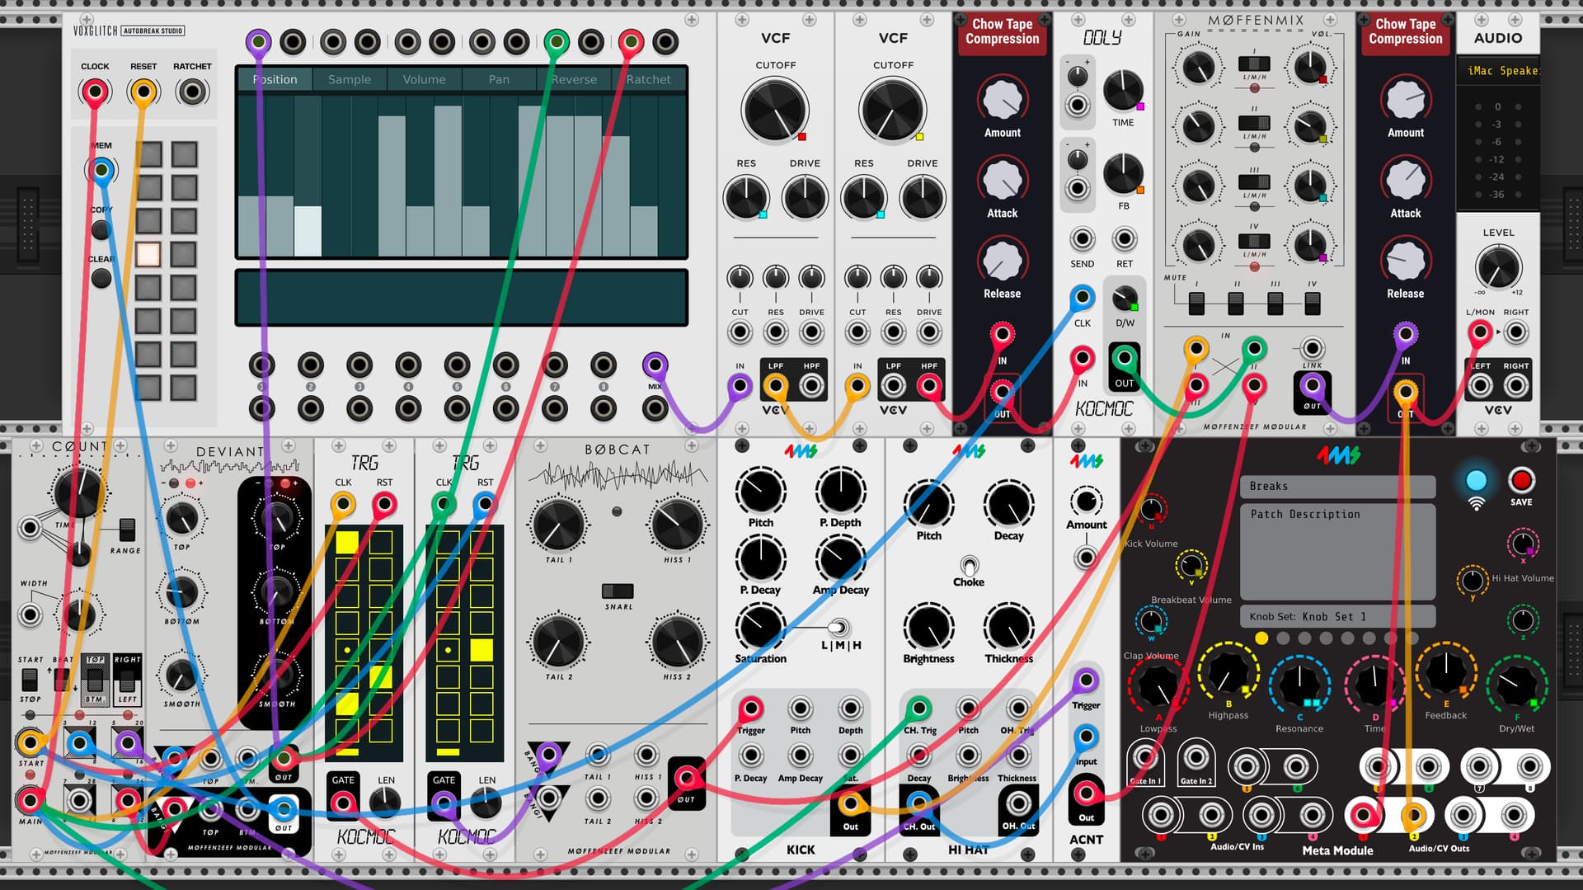Select the Position tab in Autobreak Studio
This screenshot has width=1583, height=890.
pos(275,79)
